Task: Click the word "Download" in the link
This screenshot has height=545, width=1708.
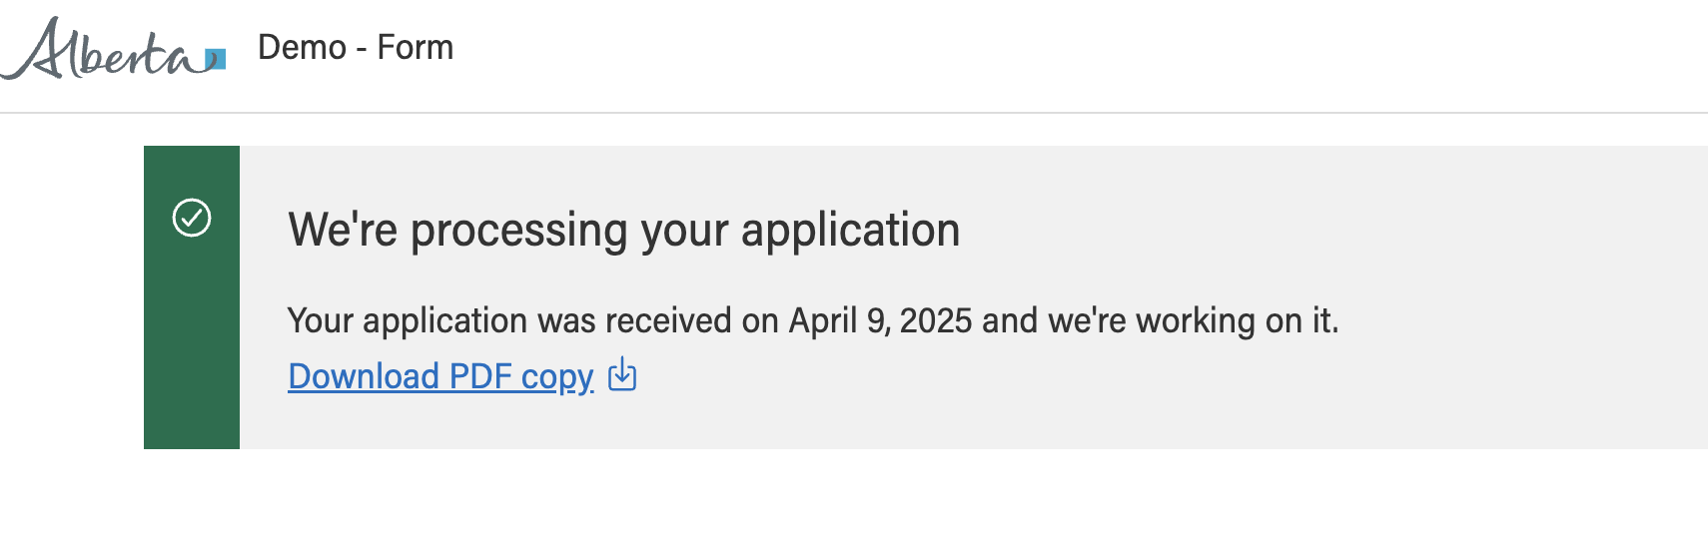Action: [x=364, y=376]
